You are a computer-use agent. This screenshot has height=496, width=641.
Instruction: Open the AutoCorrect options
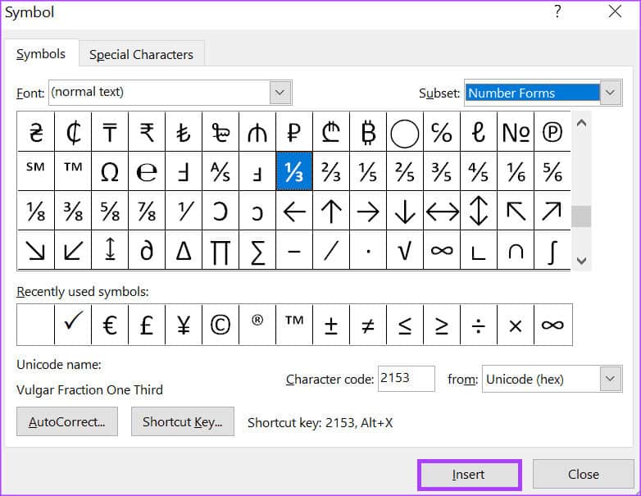point(67,422)
